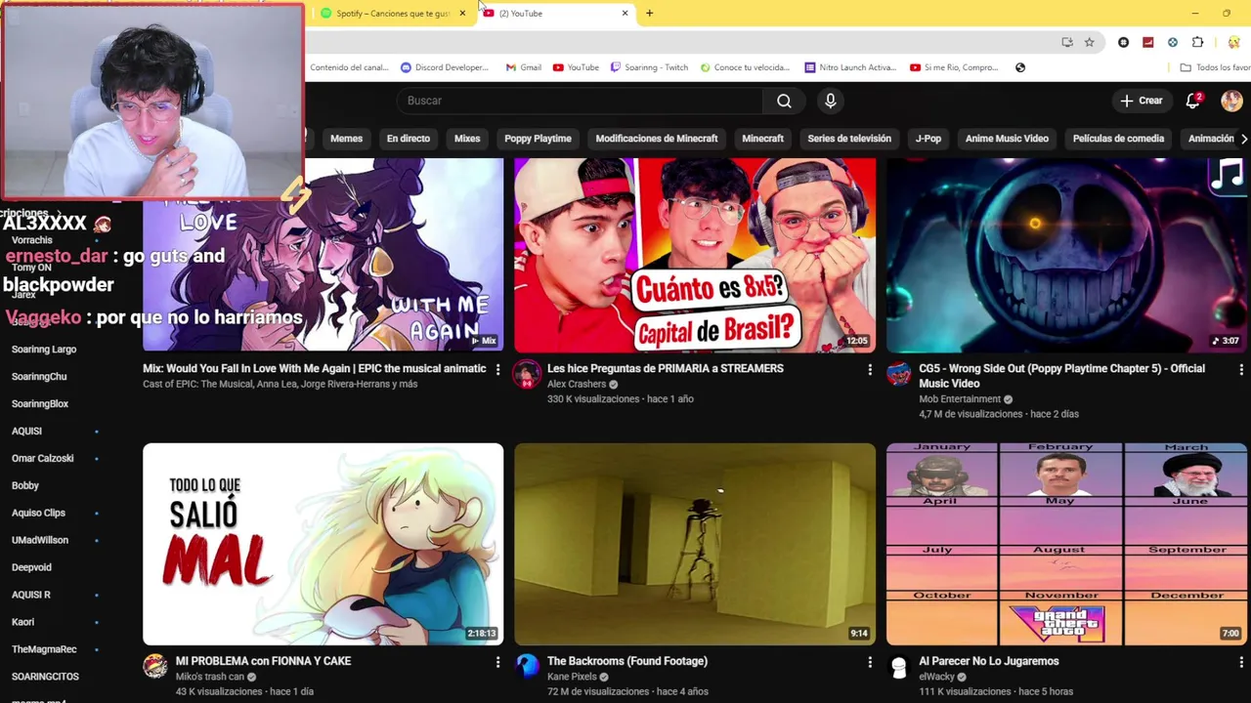Open a new browser tab with plus
This screenshot has height=703, width=1251.
(x=649, y=13)
